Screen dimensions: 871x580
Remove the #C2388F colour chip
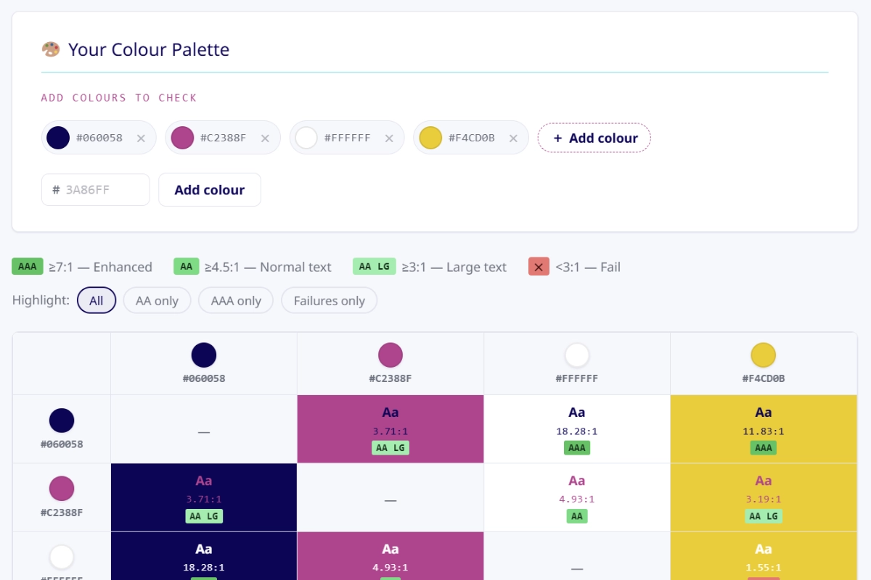coord(265,138)
